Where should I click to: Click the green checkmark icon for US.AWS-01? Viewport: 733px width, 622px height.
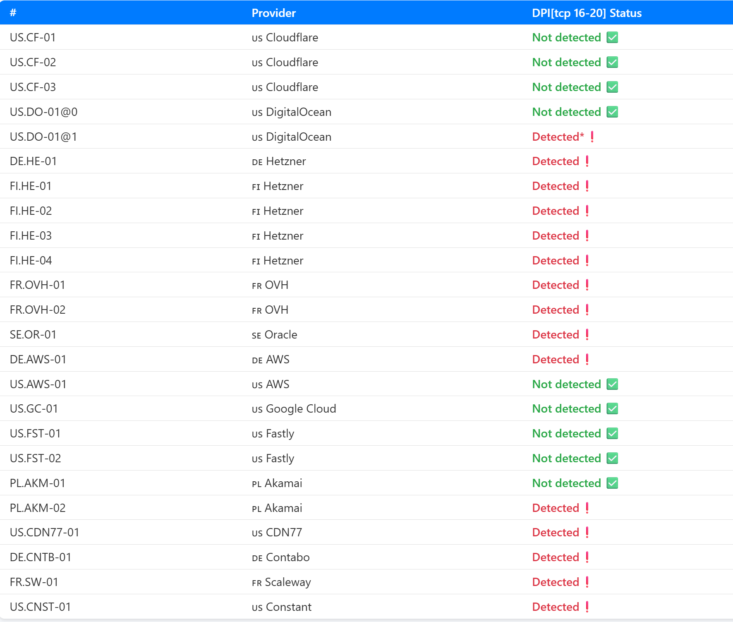click(612, 384)
